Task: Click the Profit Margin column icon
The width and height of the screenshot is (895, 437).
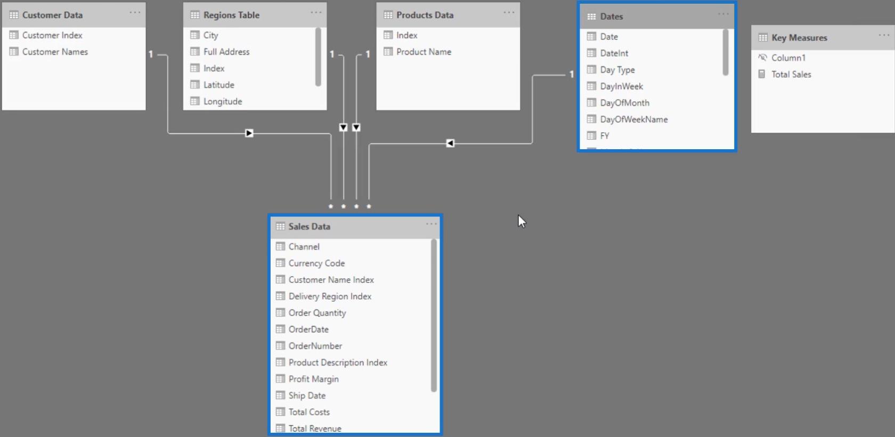Action: pyautogui.click(x=280, y=379)
